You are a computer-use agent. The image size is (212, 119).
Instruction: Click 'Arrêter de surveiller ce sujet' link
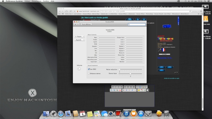pyautogui.click(x=171, y=78)
